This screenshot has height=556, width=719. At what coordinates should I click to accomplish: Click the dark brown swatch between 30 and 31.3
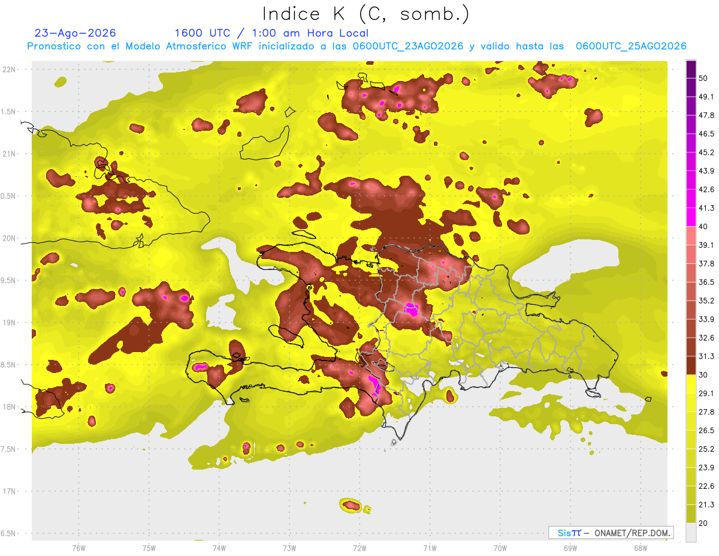coord(691,365)
